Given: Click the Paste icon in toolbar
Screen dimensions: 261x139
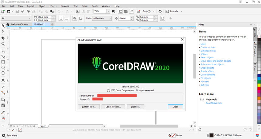Looking at the screenshot, I should [x=52, y=11].
